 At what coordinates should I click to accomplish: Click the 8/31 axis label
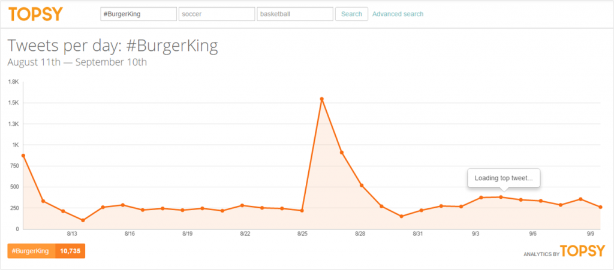coord(417,233)
